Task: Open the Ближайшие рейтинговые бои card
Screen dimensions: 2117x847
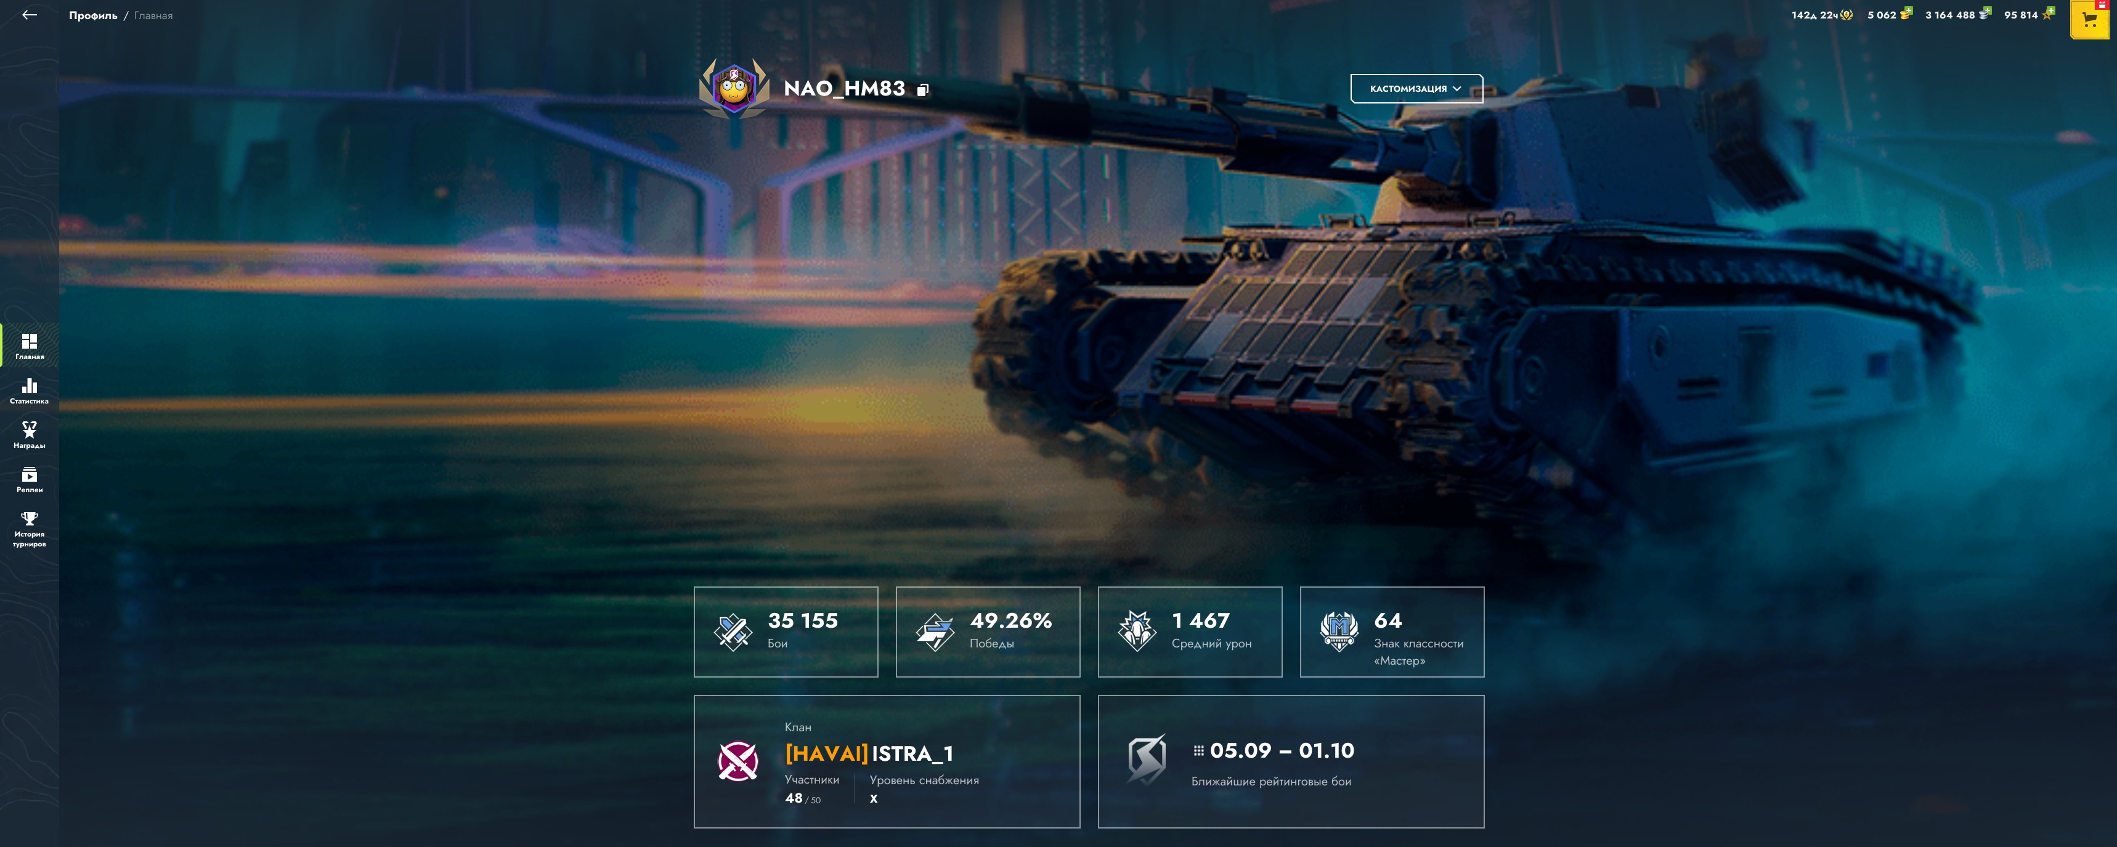Action: pos(1291,761)
